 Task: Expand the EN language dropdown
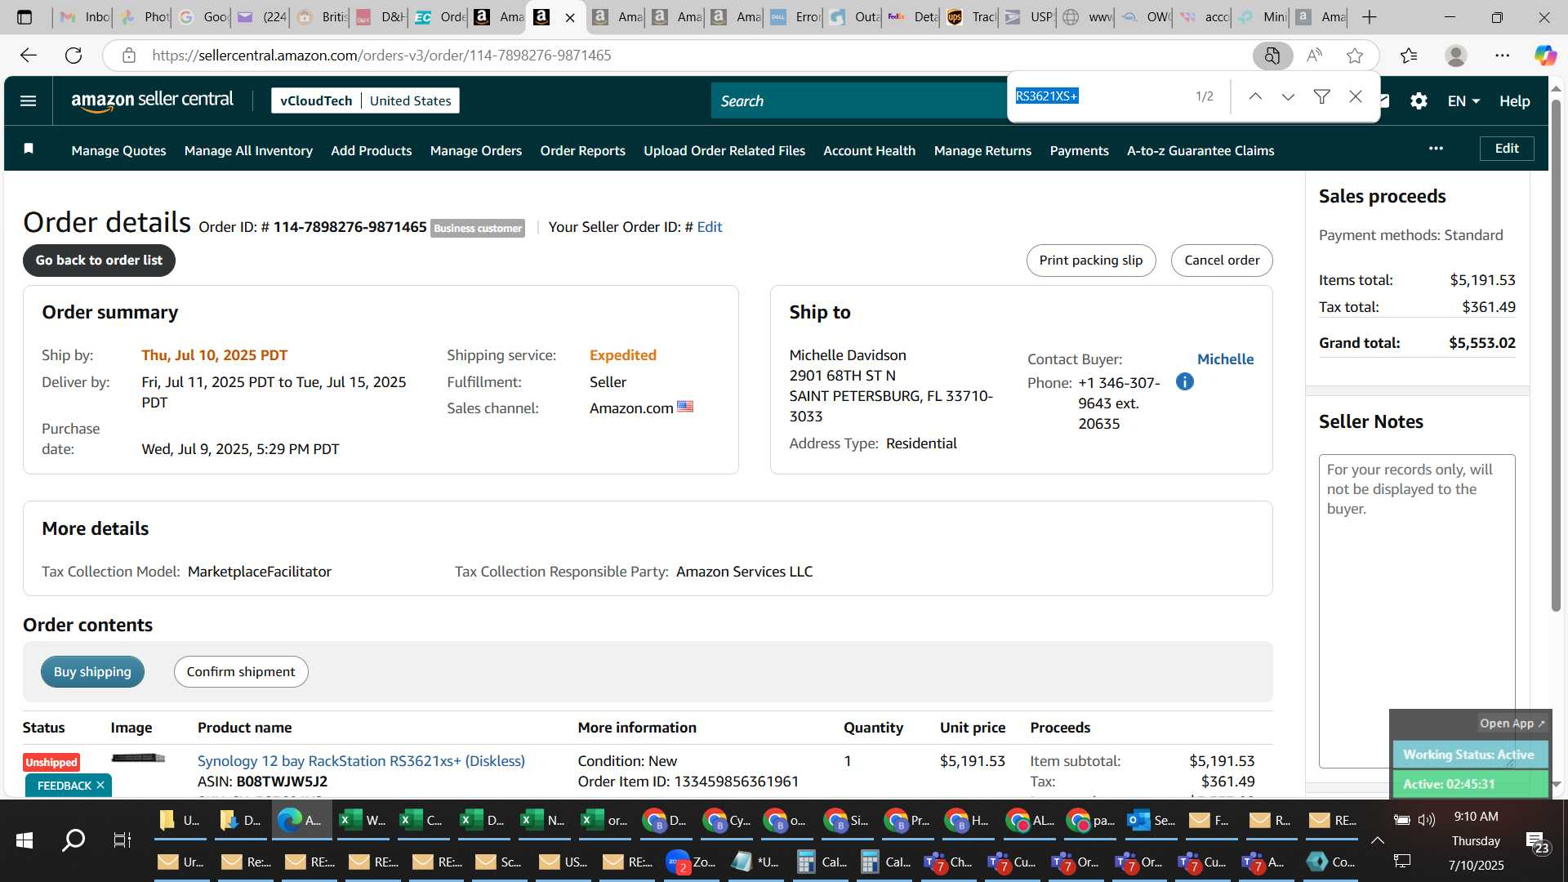tap(1463, 100)
